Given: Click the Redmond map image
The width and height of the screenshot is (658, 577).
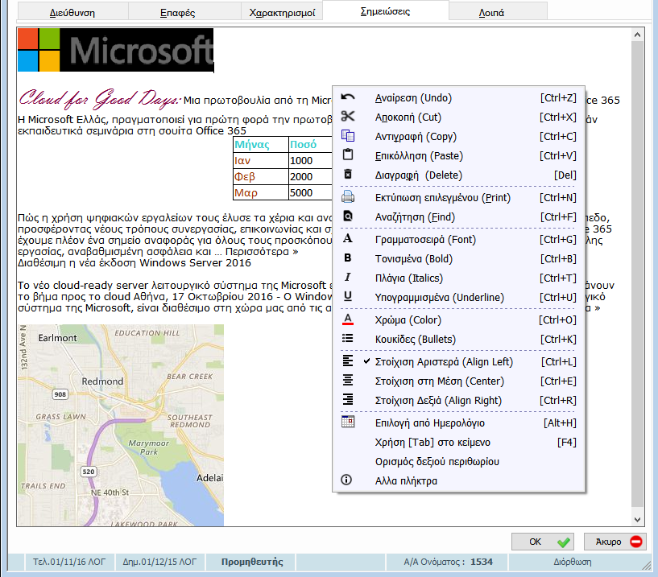Looking at the screenshot, I should 121,425.
